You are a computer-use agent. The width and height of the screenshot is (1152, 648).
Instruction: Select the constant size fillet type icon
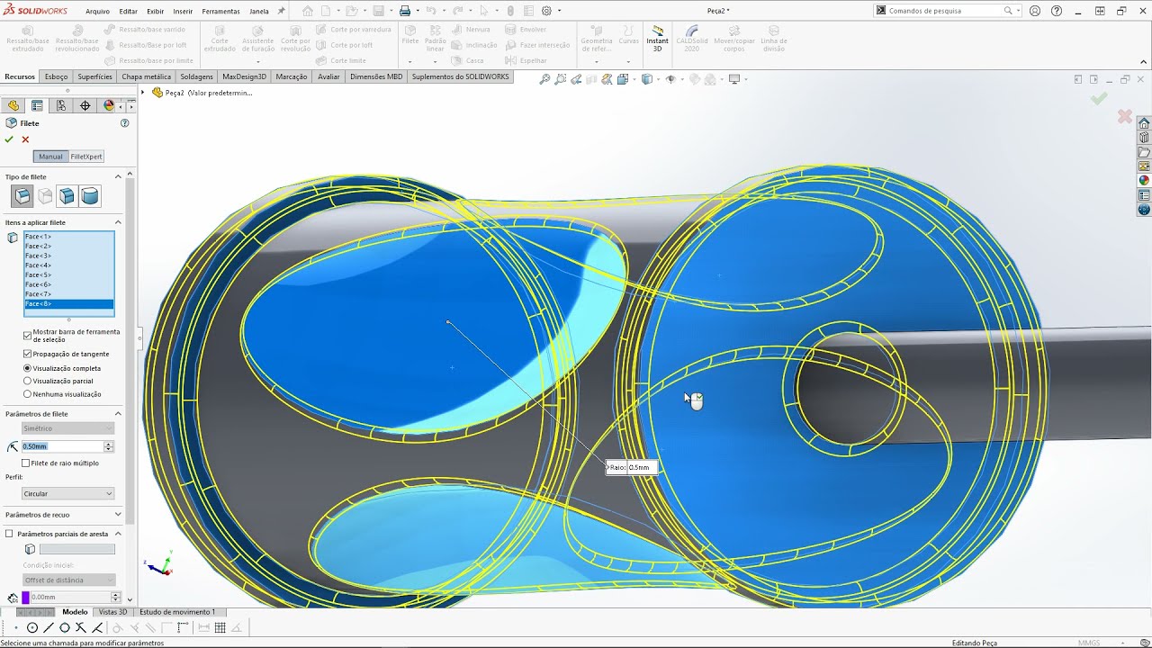(22, 196)
